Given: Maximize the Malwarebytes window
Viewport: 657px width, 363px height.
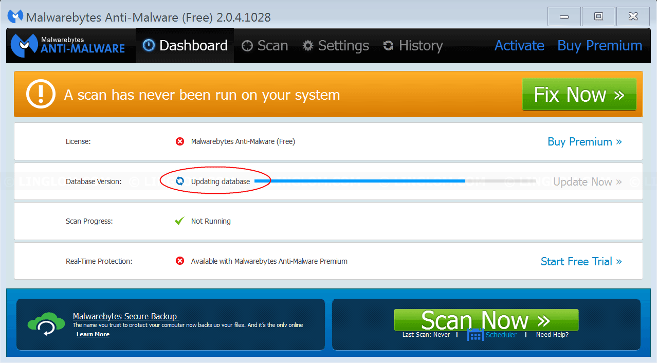Looking at the screenshot, I should [598, 16].
